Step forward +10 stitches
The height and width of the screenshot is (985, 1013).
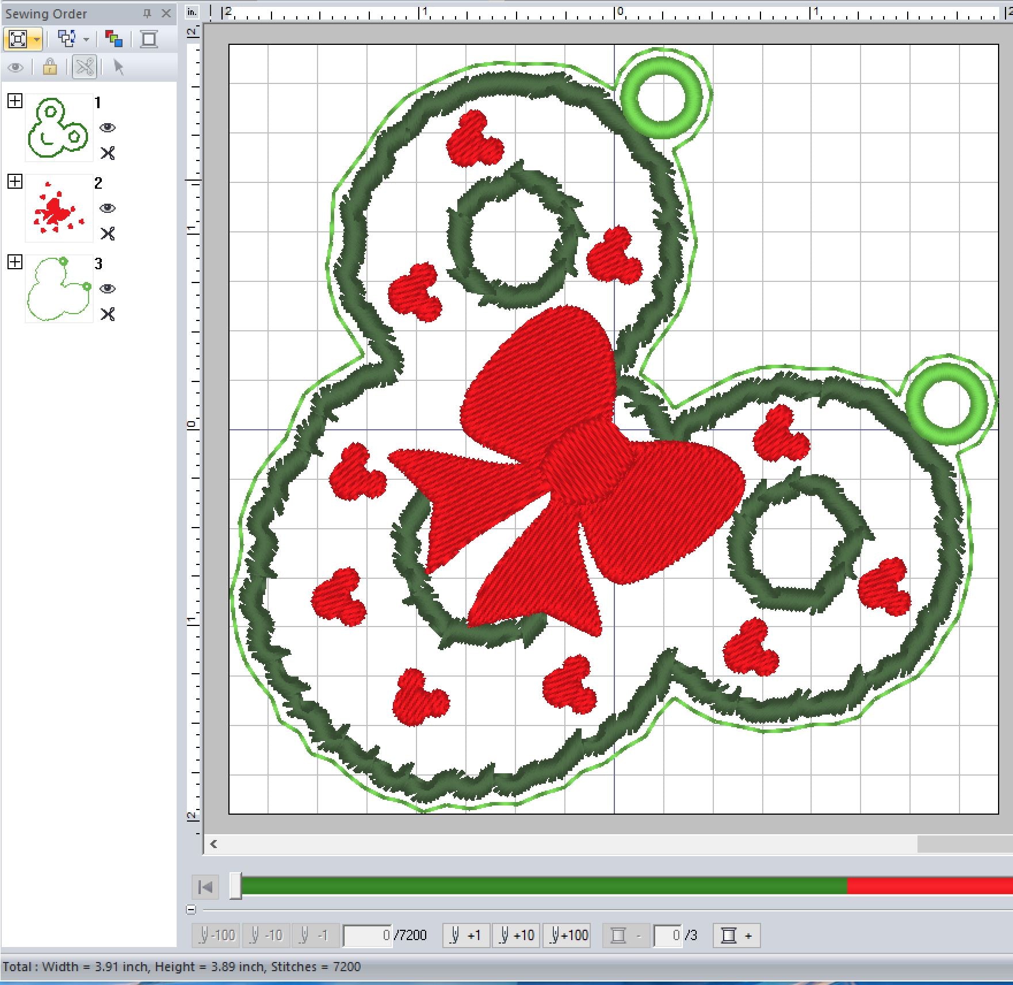coord(517,936)
